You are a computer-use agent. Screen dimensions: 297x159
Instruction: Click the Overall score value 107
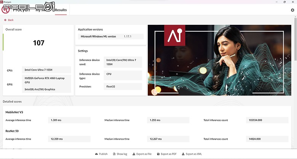click(38, 43)
